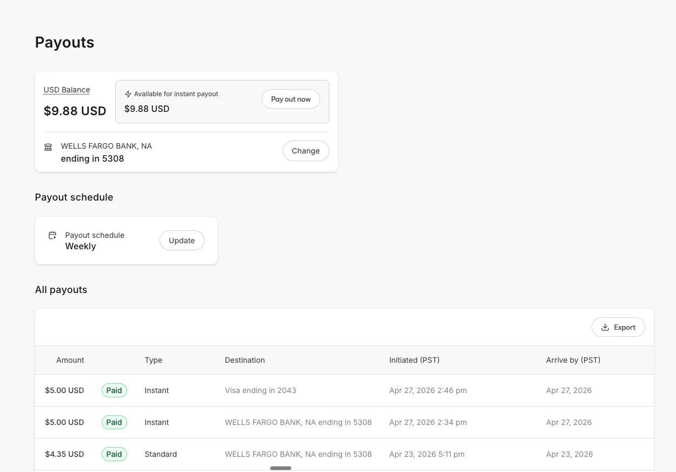The height and width of the screenshot is (472, 676).
Task: Click the Paid badge in Visa payout row
Action: [x=114, y=390]
